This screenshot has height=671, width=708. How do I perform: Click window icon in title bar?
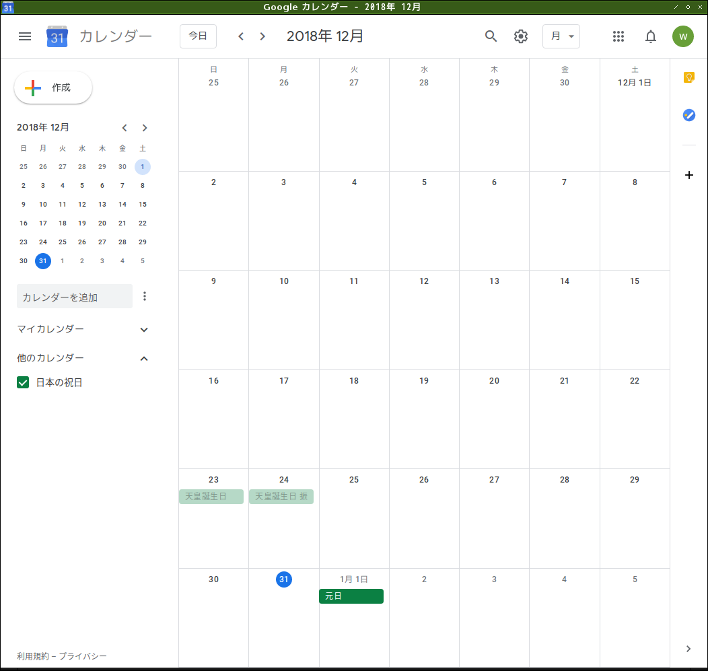pyautogui.click(x=7, y=7)
